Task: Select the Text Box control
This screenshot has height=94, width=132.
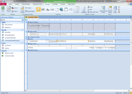Action: (43, 10)
